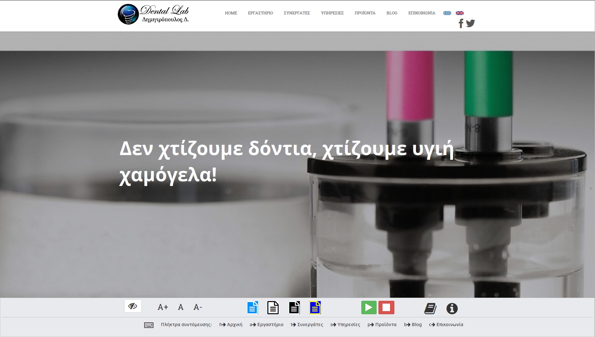Go to HOME in the top menu
595x337 pixels.
pos(231,13)
